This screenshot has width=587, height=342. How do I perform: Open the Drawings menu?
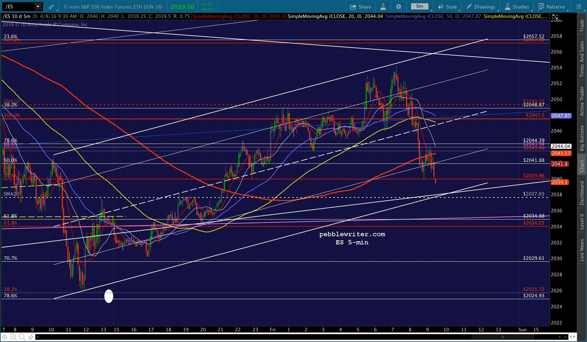pyautogui.click(x=481, y=7)
